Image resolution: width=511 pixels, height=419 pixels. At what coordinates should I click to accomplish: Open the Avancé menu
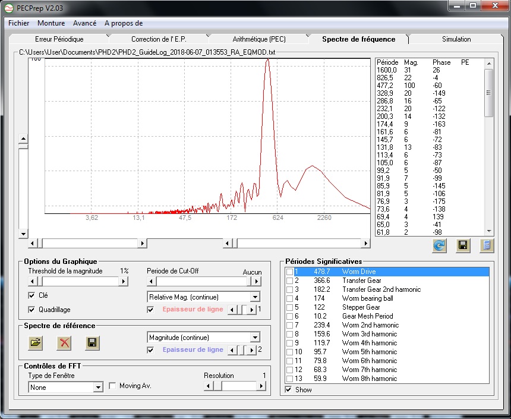point(84,23)
